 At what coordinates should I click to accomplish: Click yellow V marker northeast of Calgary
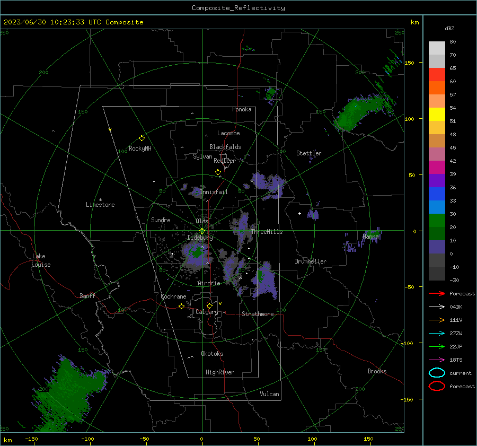click(220, 303)
